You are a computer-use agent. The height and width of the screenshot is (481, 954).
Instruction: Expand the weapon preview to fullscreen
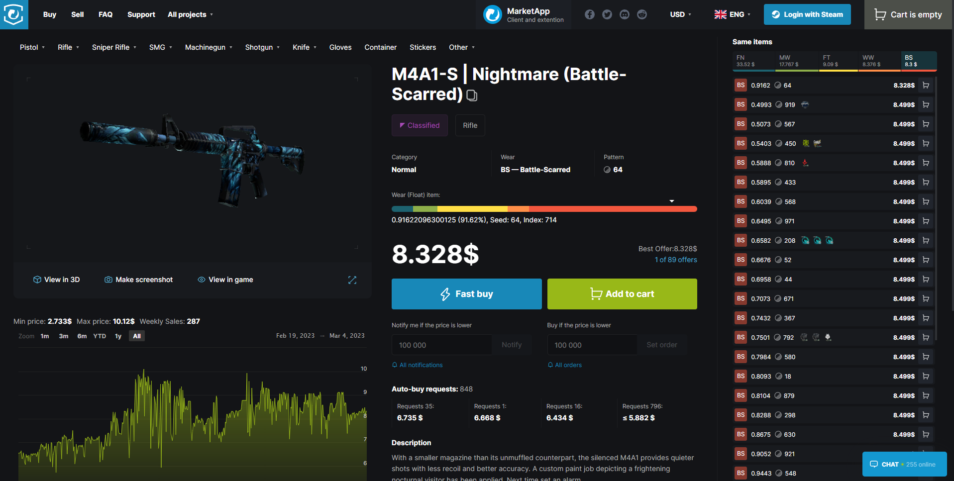352,280
